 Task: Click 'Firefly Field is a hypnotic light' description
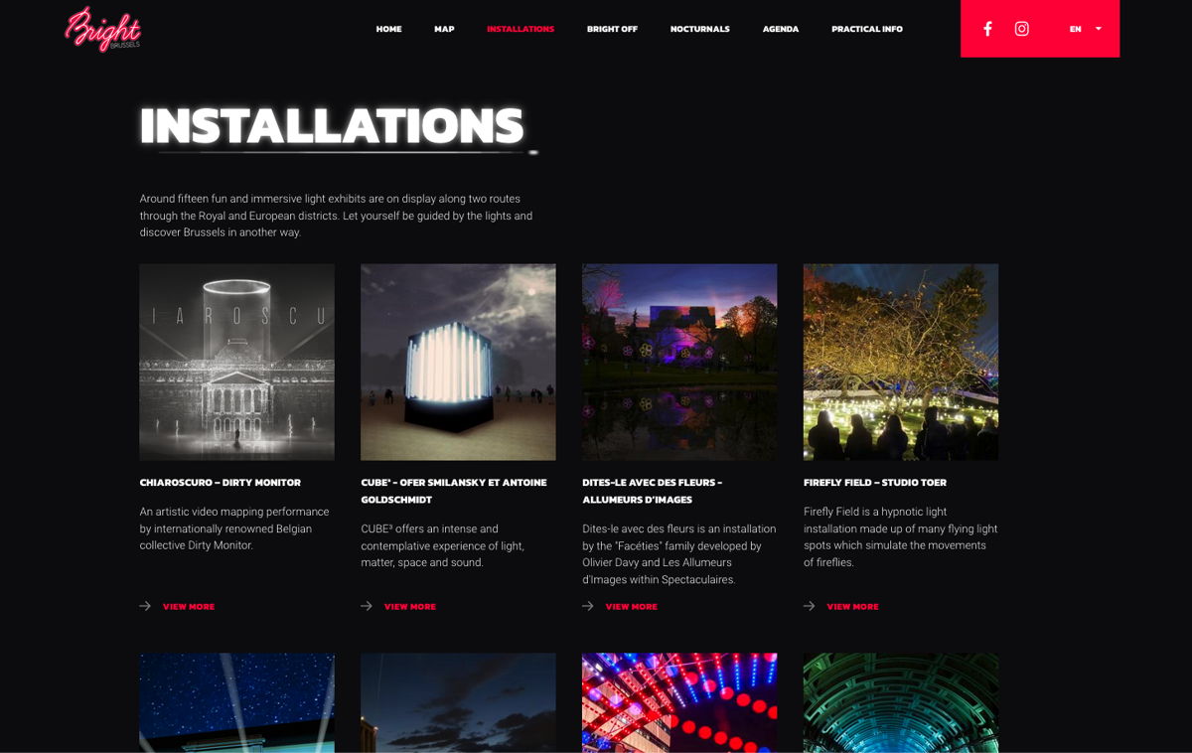pyautogui.click(x=900, y=536)
